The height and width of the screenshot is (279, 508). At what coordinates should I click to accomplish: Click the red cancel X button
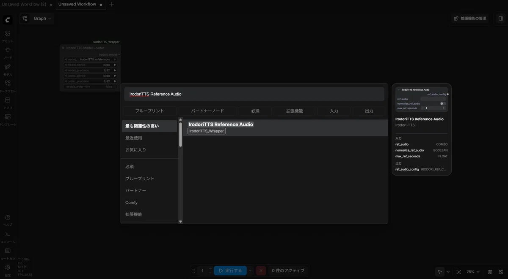tap(261, 271)
